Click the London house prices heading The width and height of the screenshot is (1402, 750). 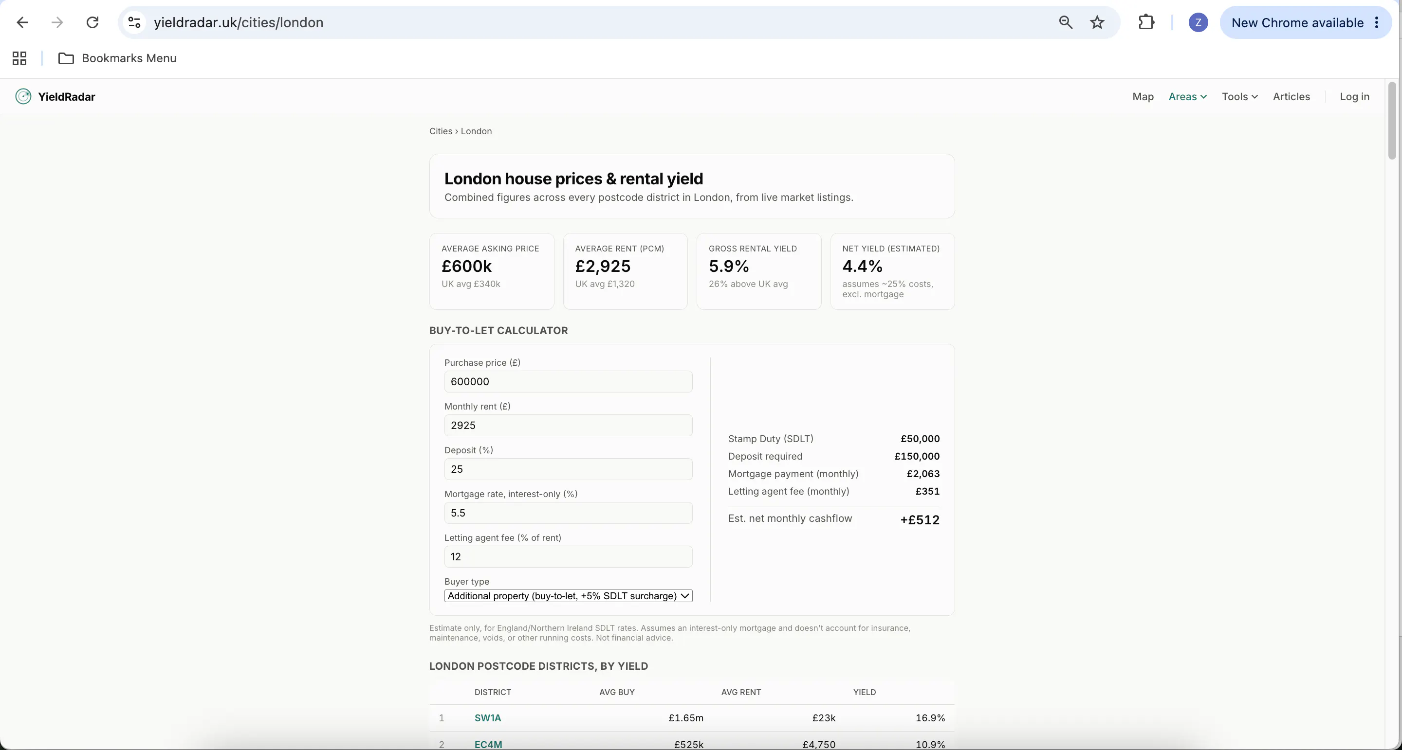point(573,179)
